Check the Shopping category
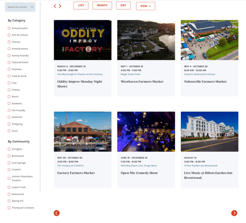The height and width of the screenshot is (223, 246). pyautogui.click(x=9, y=124)
